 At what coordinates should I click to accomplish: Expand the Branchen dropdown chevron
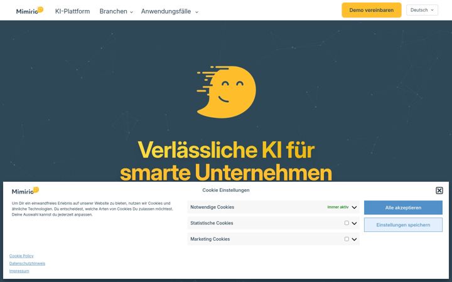(x=131, y=12)
